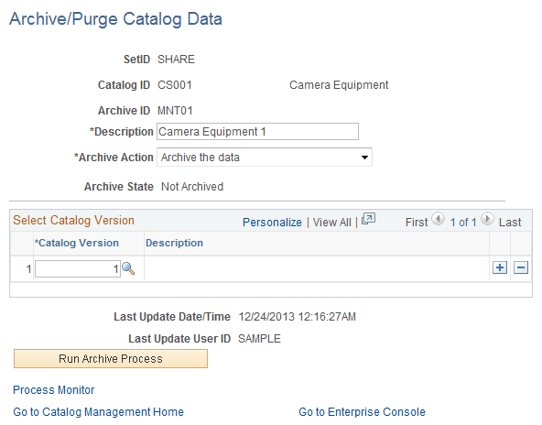Screen dimensions: 542x425
Task: Open the Process Monitor link
Action: click(54, 390)
